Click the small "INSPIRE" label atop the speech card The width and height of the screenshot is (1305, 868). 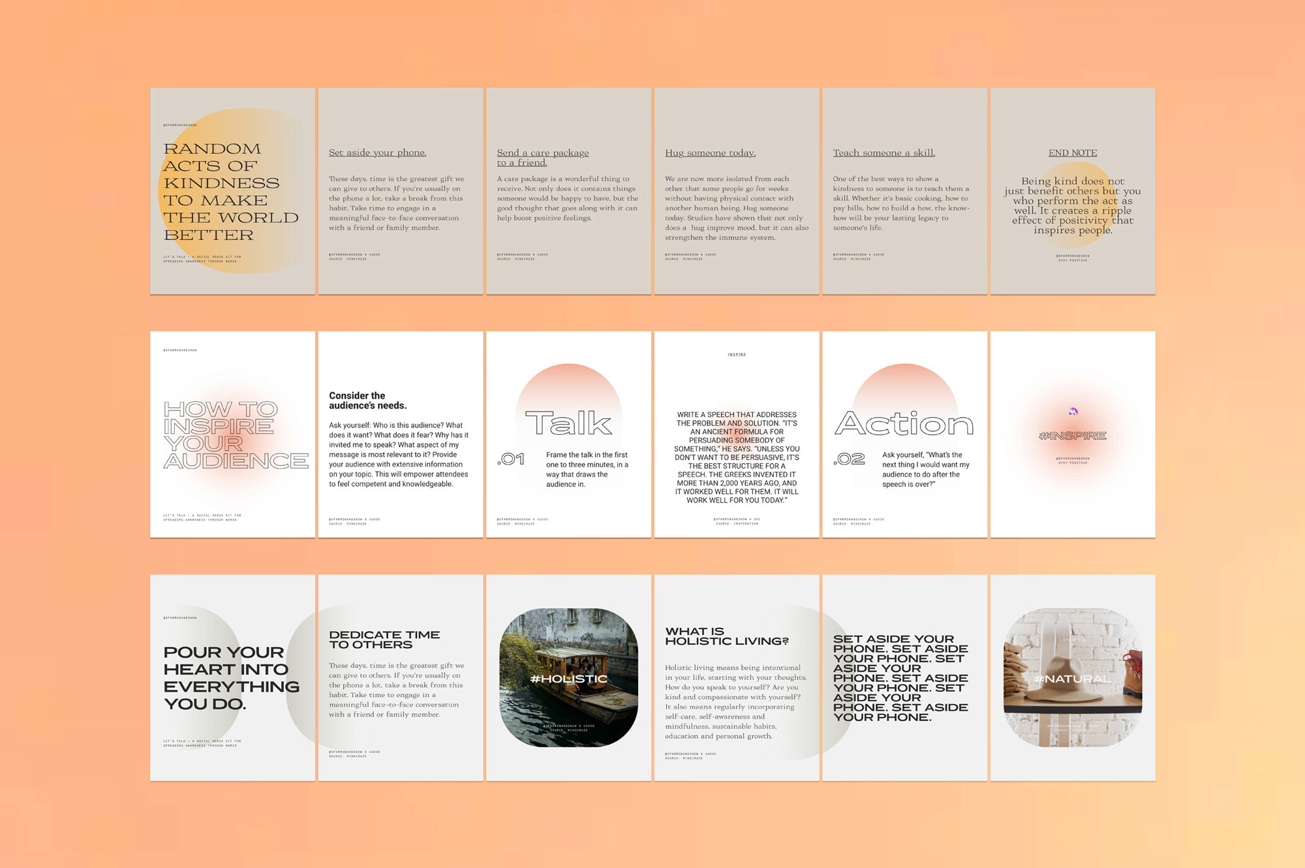click(737, 354)
